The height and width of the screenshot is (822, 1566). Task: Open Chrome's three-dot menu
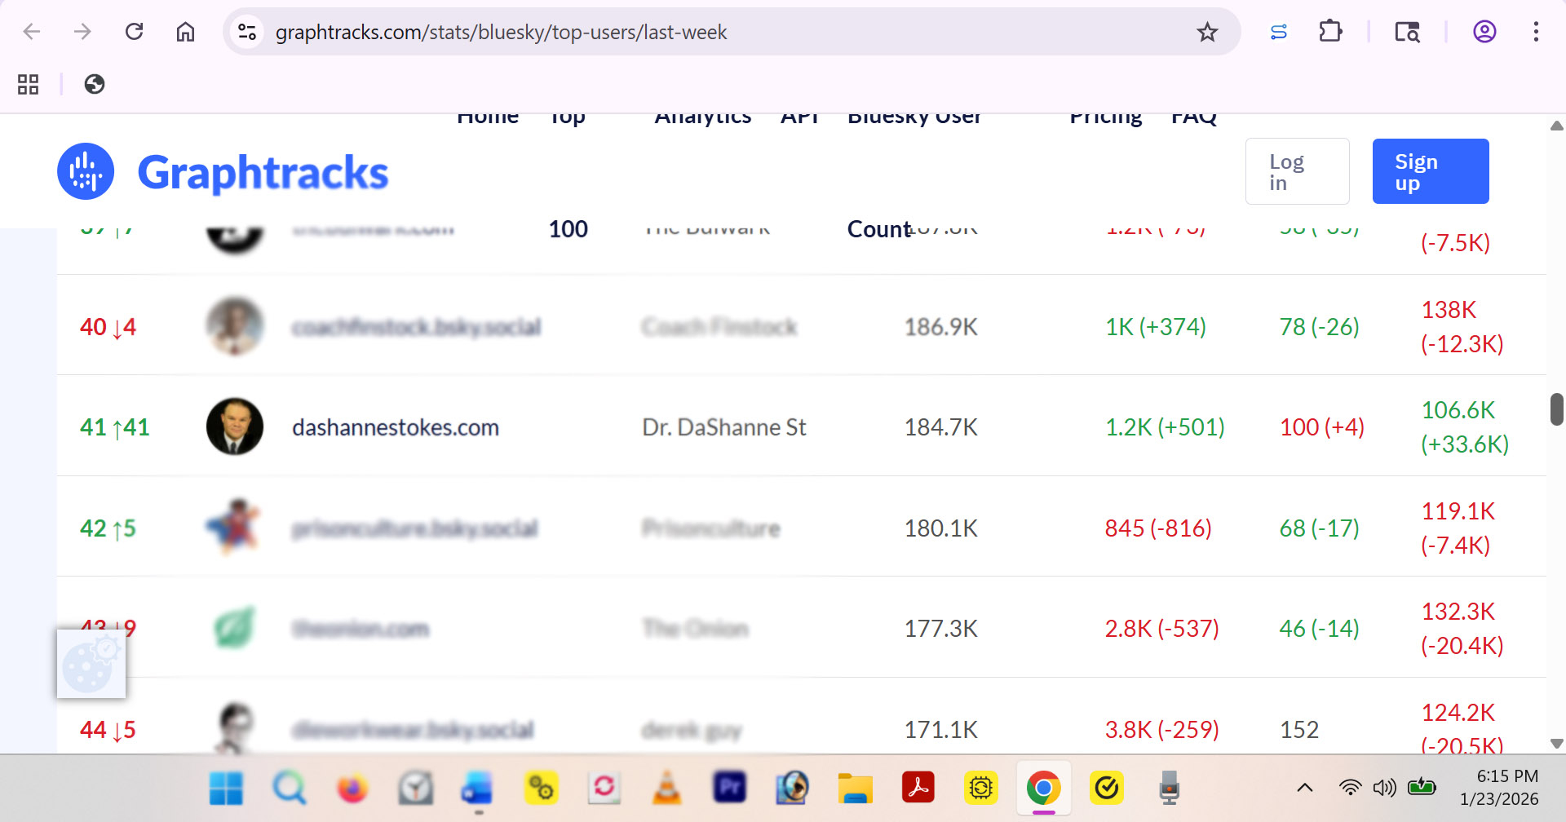point(1536,32)
